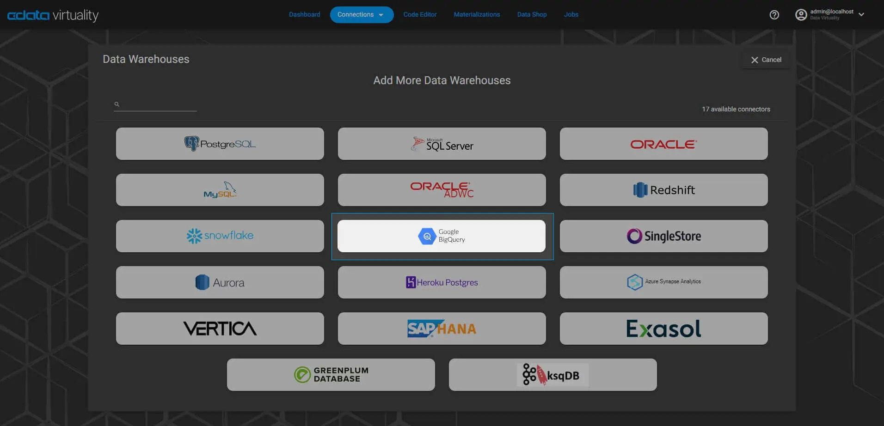Focus the connector search field
This screenshot has height=426, width=884.
coord(155,104)
